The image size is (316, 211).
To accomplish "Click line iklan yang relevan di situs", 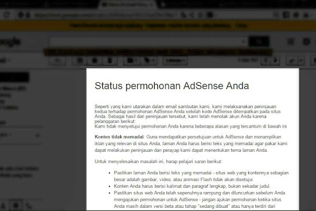I will [x=191, y=143].
